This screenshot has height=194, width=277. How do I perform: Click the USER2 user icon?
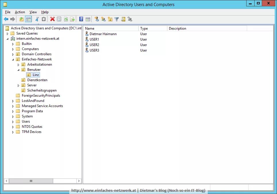point(87,45)
